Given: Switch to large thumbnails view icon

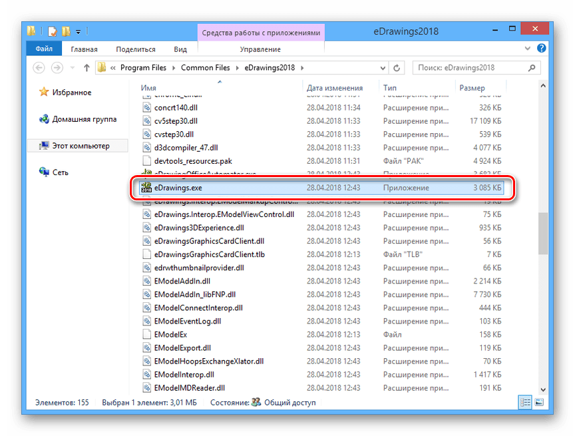Looking at the screenshot, I should point(538,403).
